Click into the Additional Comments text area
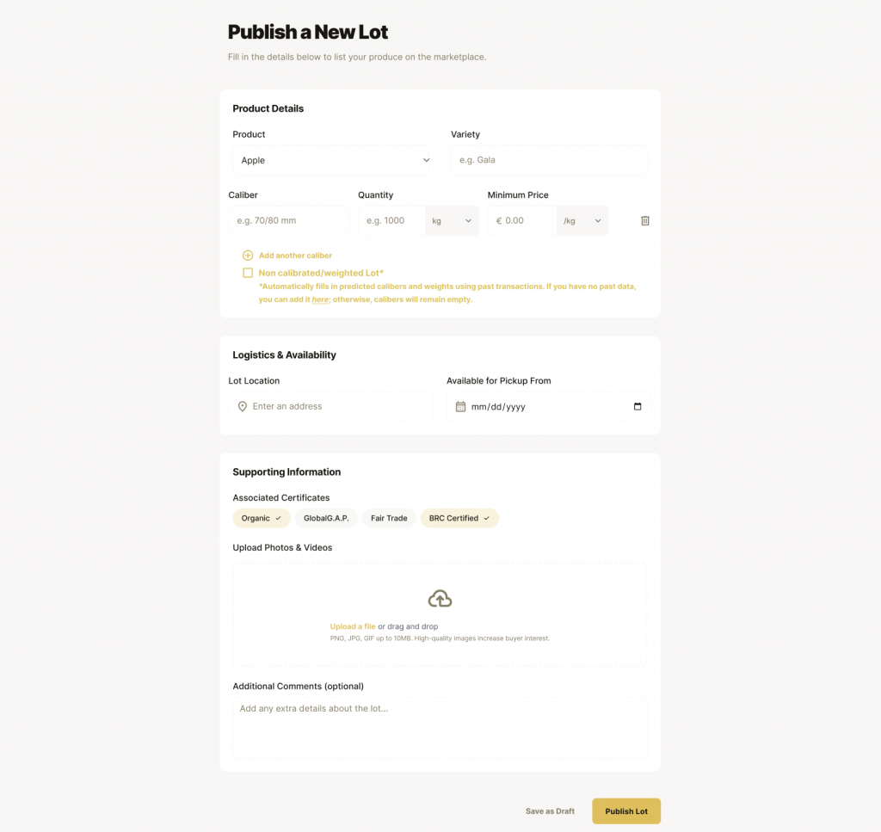This screenshot has width=881, height=832. pos(440,728)
